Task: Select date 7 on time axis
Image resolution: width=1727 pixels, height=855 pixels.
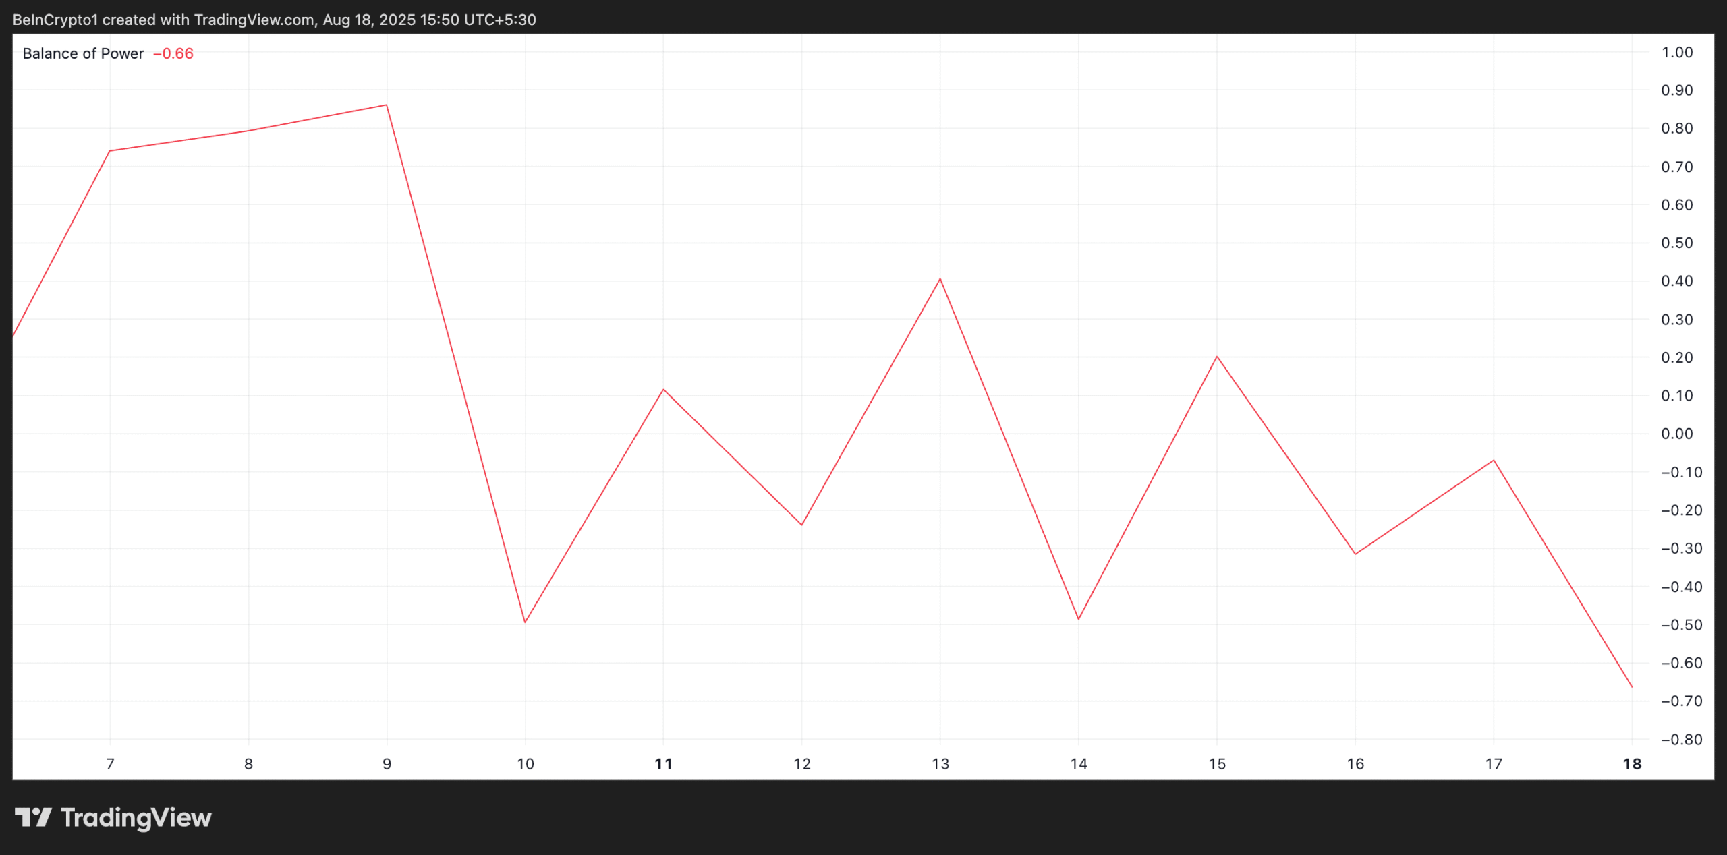Action: tap(110, 764)
